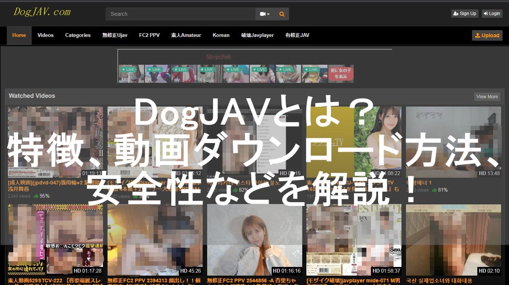
Task: Click the HD 01:16:16 duration badge
Action: coord(287,271)
